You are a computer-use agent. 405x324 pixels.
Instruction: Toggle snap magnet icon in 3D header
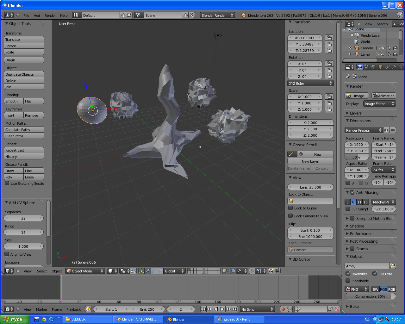(x=252, y=271)
